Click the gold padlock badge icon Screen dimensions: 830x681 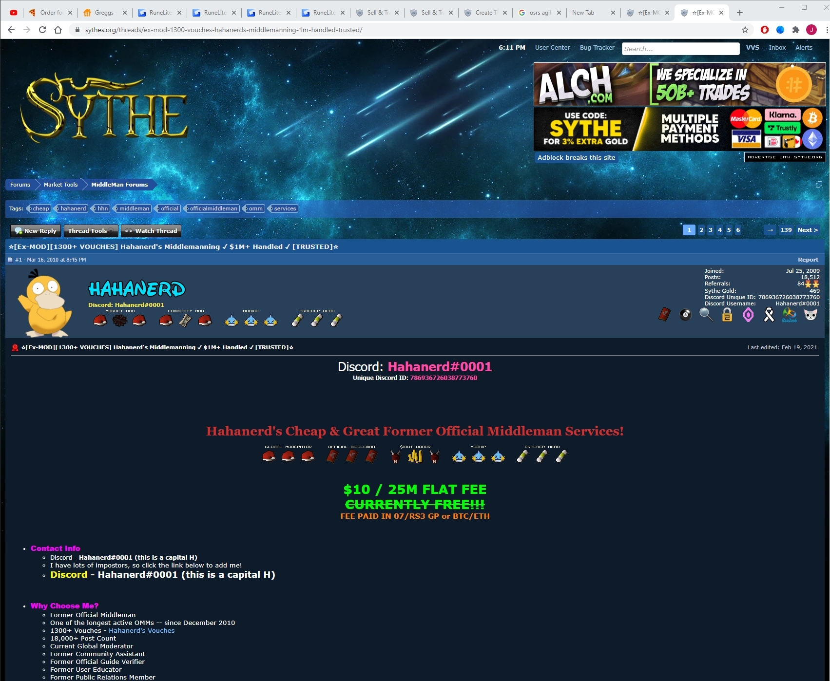pos(727,315)
